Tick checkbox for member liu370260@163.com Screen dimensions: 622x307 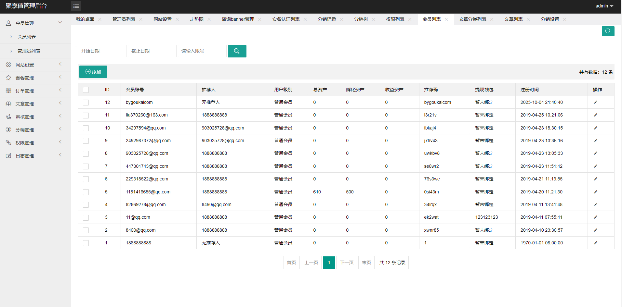point(86,115)
